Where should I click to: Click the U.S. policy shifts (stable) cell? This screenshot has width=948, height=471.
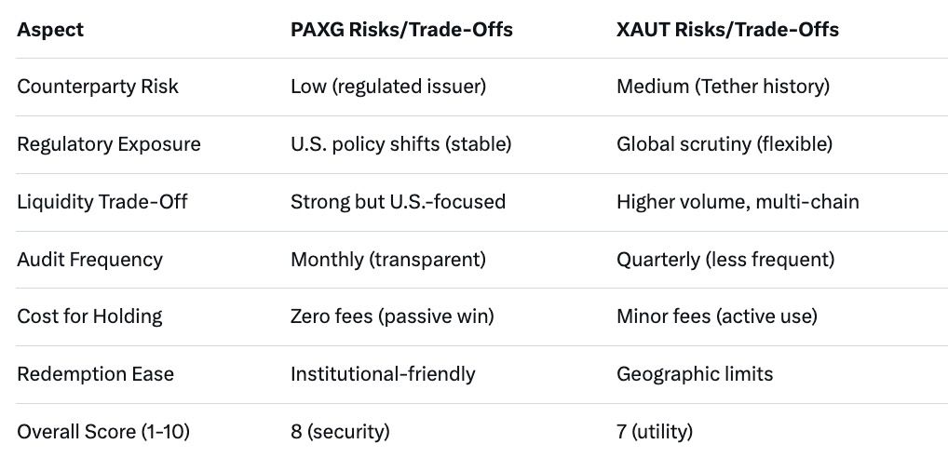(400, 144)
